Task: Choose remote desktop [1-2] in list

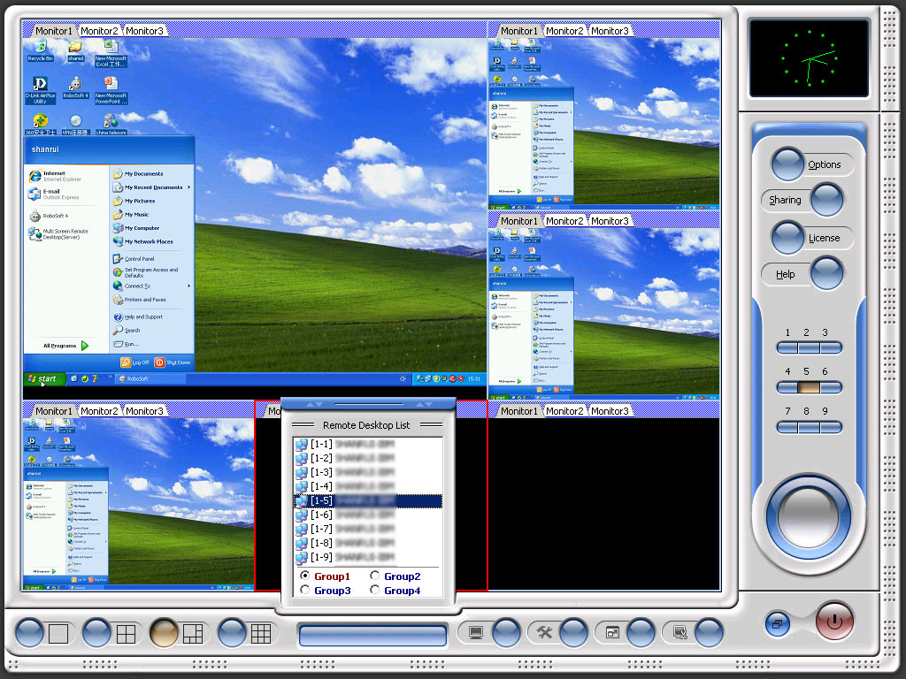Action: [x=368, y=459]
